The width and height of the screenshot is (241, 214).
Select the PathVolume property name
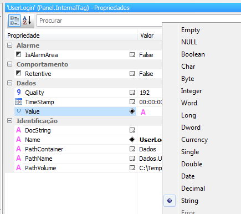[x=40, y=168]
